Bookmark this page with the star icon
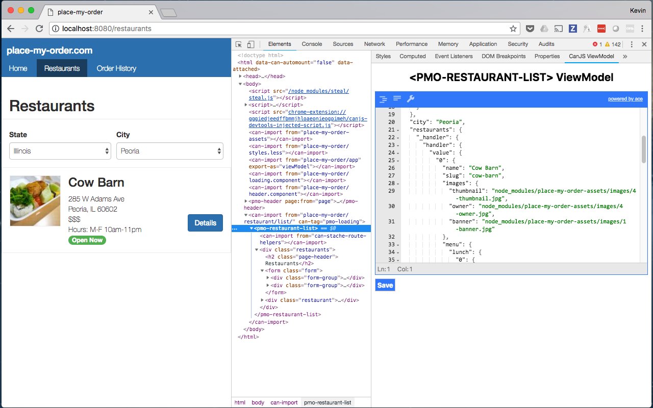This screenshot has height=408, width=653. coord(514,29)
